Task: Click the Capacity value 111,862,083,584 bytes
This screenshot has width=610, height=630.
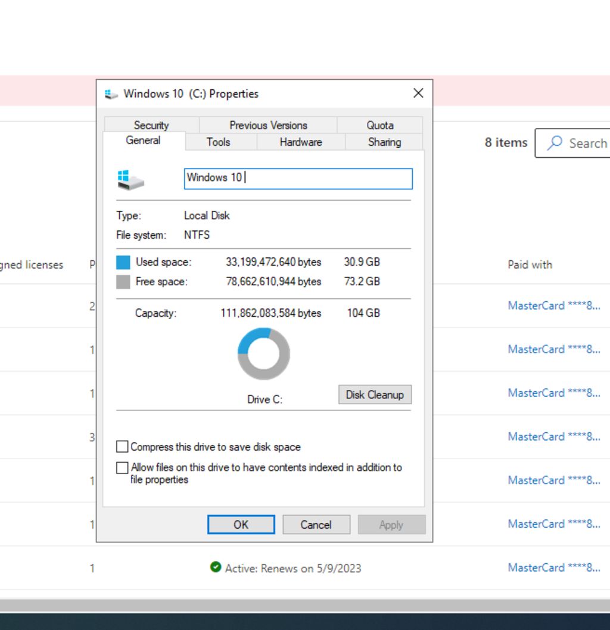Action: (x=271, y=313)
